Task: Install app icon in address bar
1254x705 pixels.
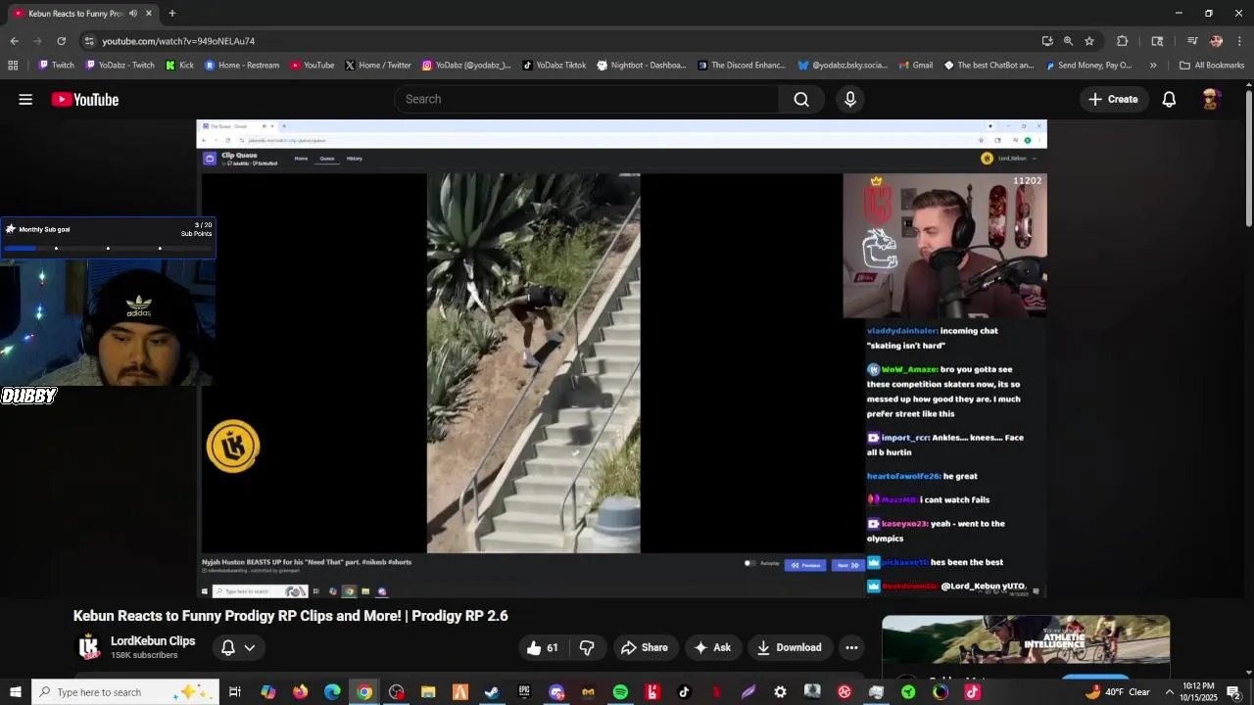Action: [1047, 41]
